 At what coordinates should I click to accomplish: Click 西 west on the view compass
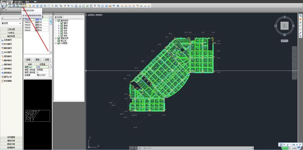(x=276, y=26)
